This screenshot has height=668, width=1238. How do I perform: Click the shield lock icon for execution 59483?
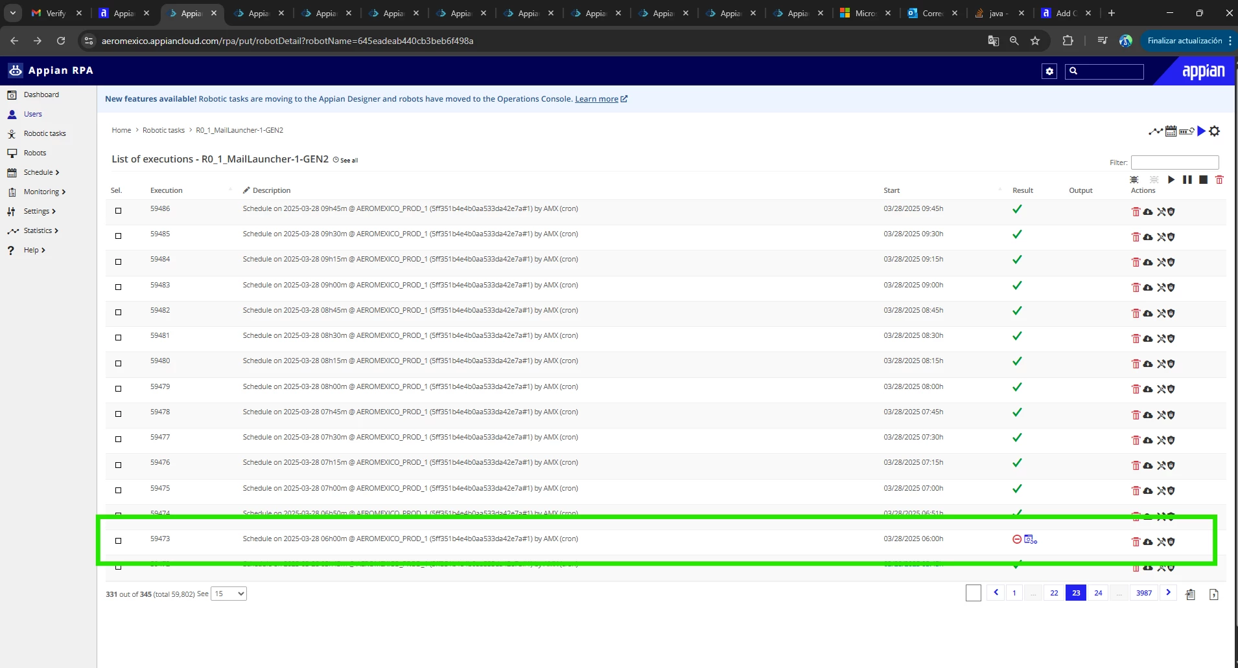pyautogui.click(x=1171, y=288)
